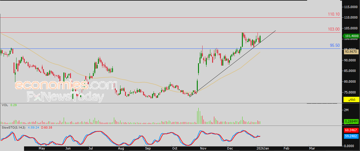Select the 115.0000 price axis value
The image size is (360, 151).
[x=351, y=7]
